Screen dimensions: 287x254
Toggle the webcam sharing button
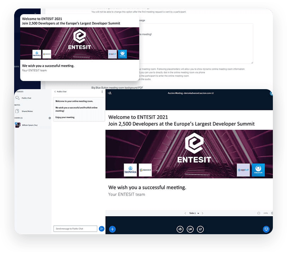pos(190,229)
